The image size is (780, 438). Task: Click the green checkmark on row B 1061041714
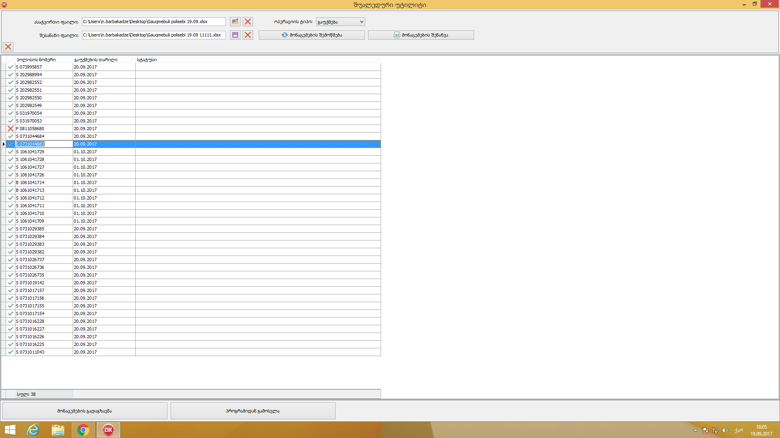pos(11,182)
